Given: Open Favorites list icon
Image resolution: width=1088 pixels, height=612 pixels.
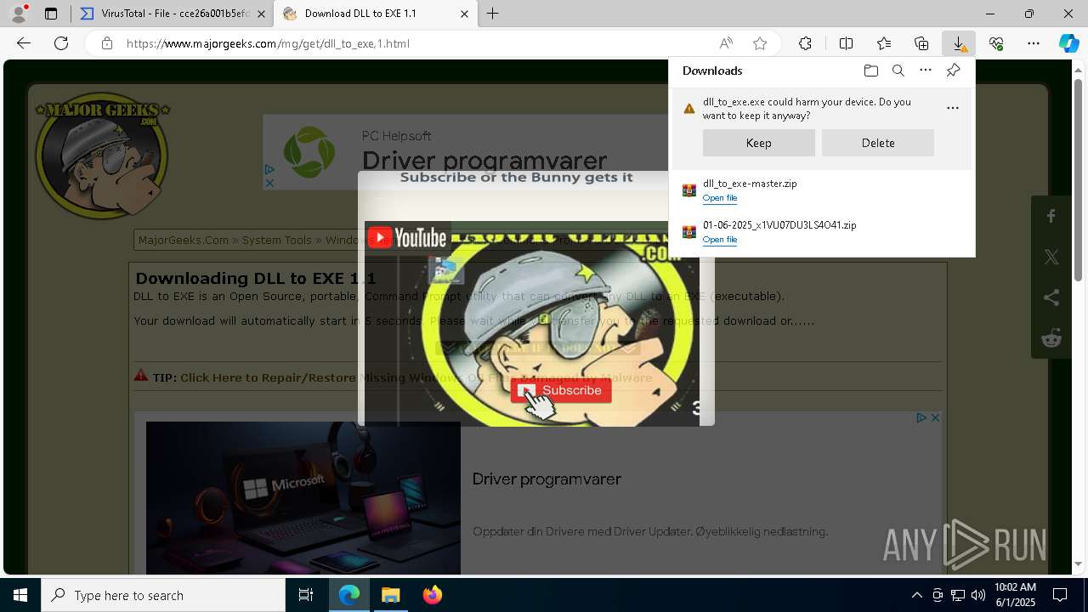Looking at the screenshot, I should tap(884, 43).
